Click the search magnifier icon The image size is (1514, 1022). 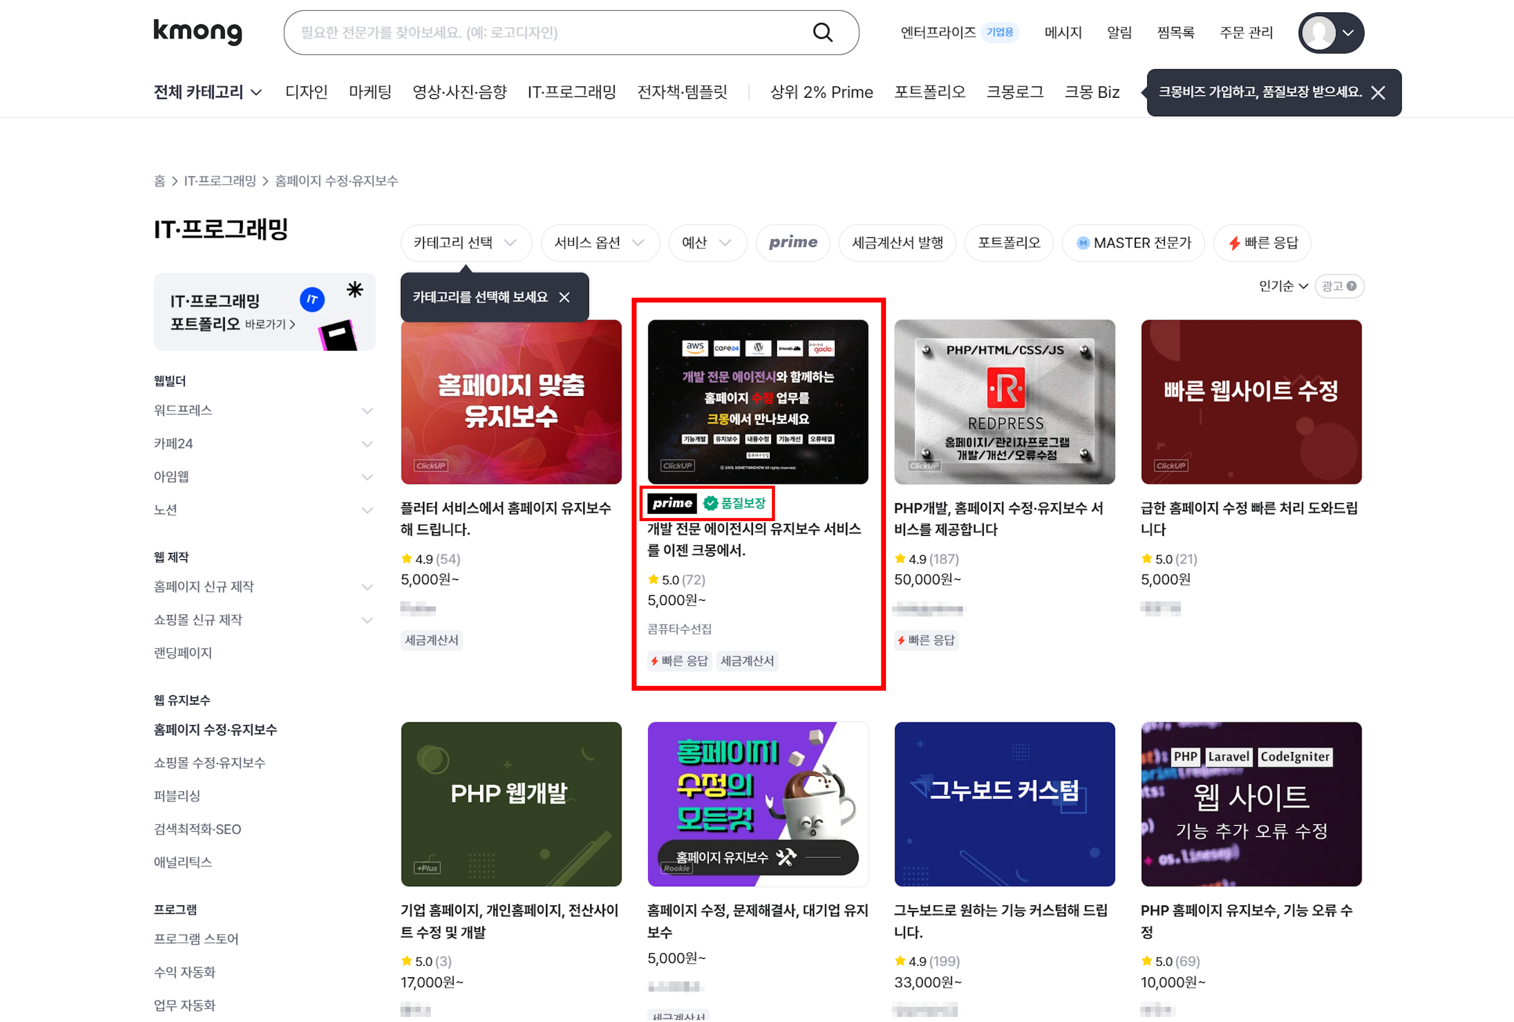click(x=823, y=33)
